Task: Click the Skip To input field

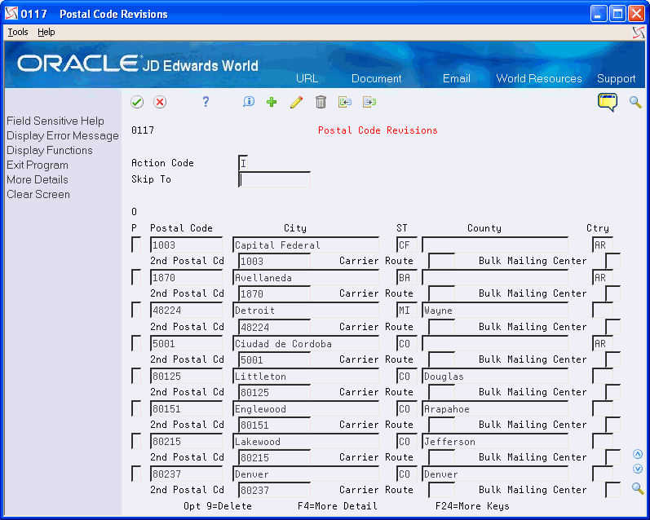Action: 274,179
